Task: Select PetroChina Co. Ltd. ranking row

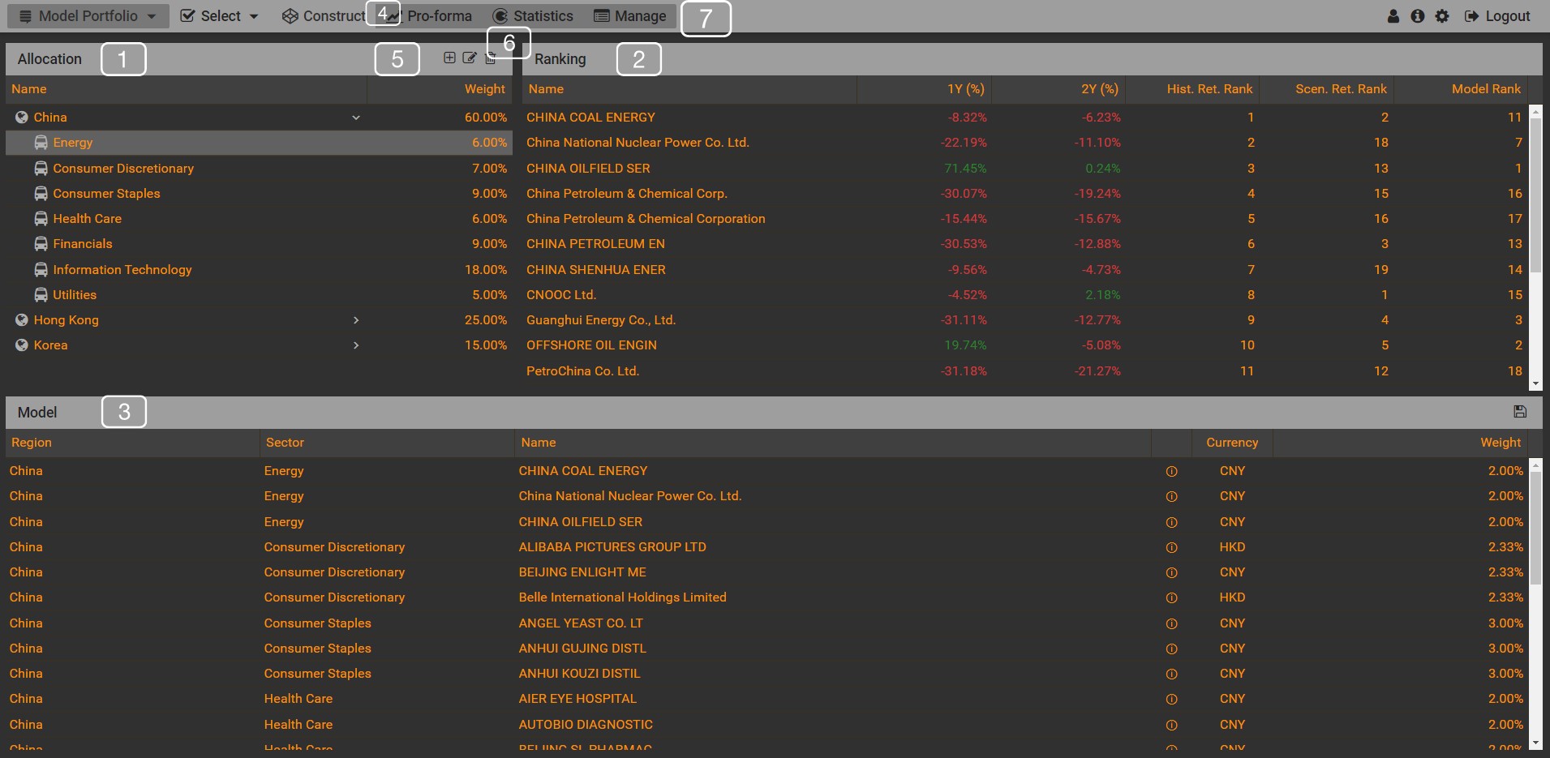Action: coord(1025,371)
